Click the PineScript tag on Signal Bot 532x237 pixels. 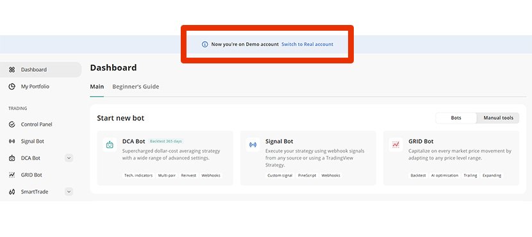click(307, 176)
